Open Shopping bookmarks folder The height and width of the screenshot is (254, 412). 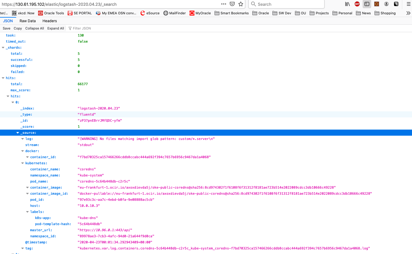385,13
